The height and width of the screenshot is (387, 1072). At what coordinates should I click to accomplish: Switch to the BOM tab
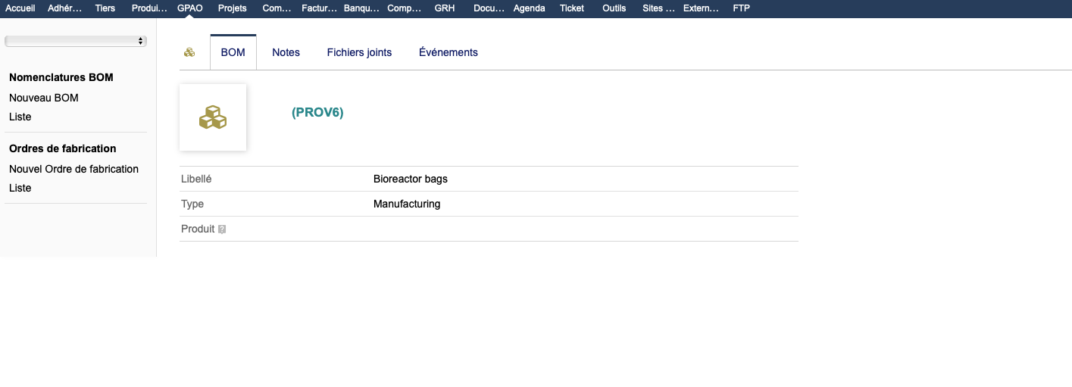click(x=233, y=52)
